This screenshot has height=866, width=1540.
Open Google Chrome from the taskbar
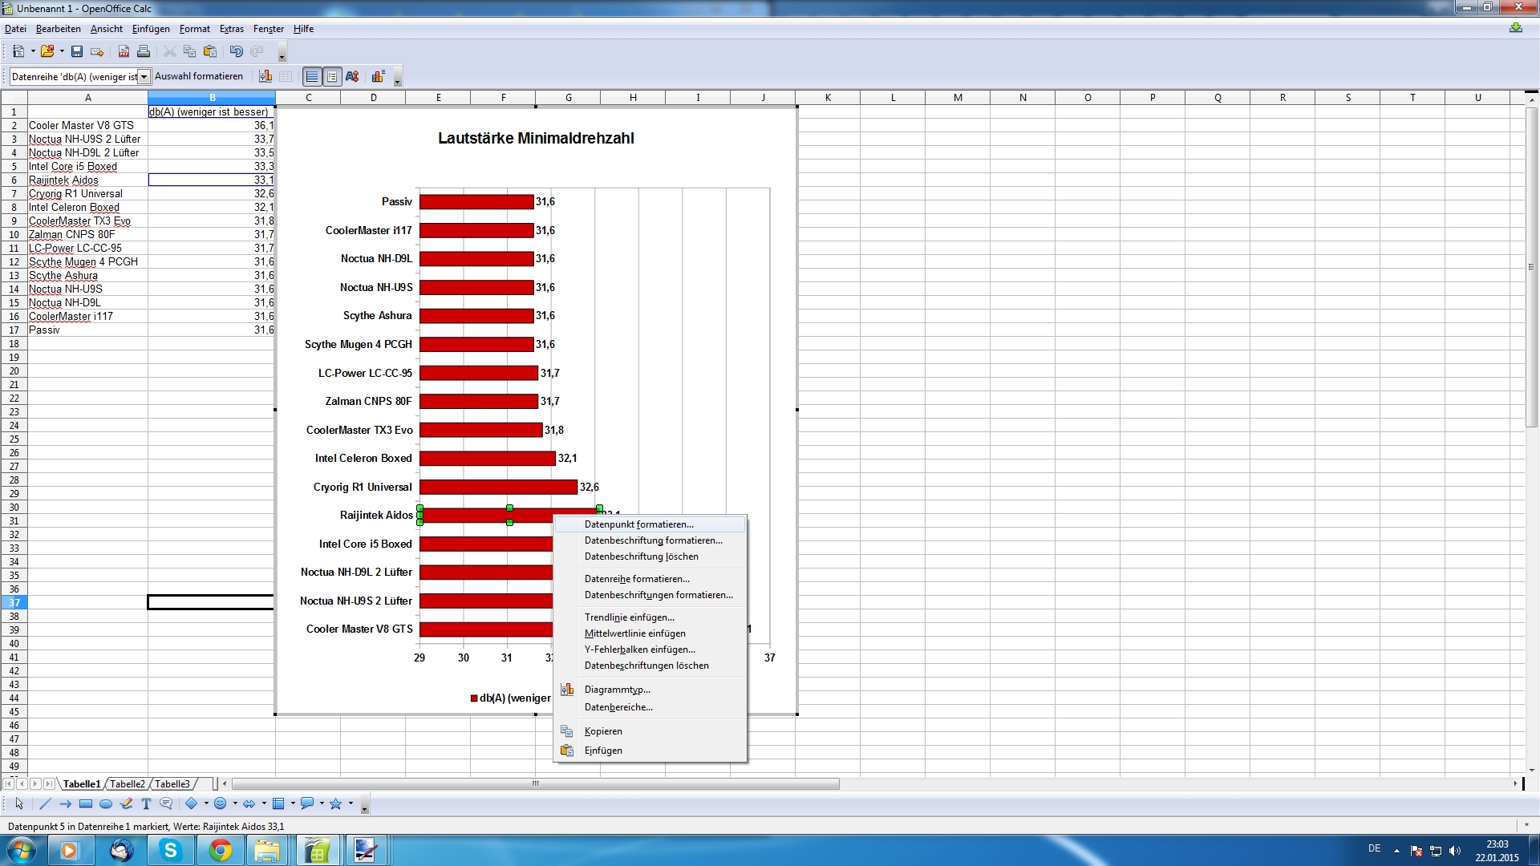221,850
